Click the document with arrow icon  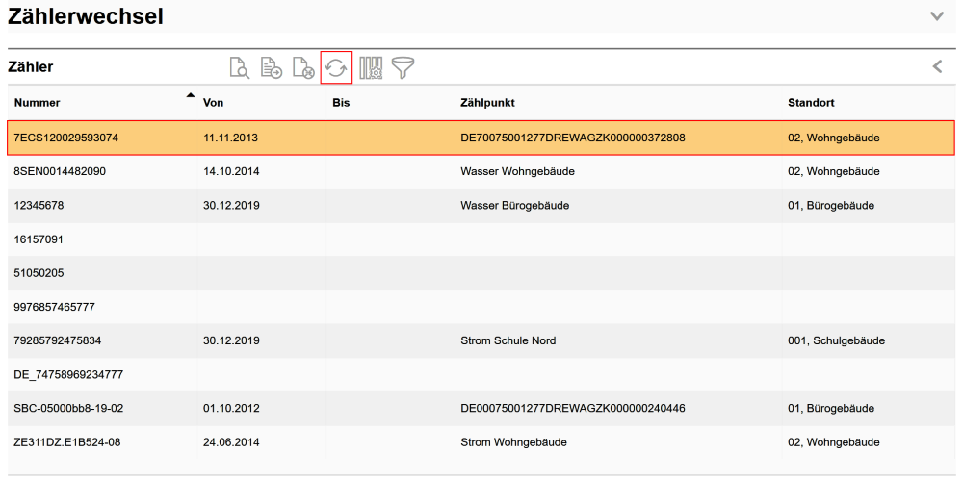pyautogui.click(x=272, y=67)
